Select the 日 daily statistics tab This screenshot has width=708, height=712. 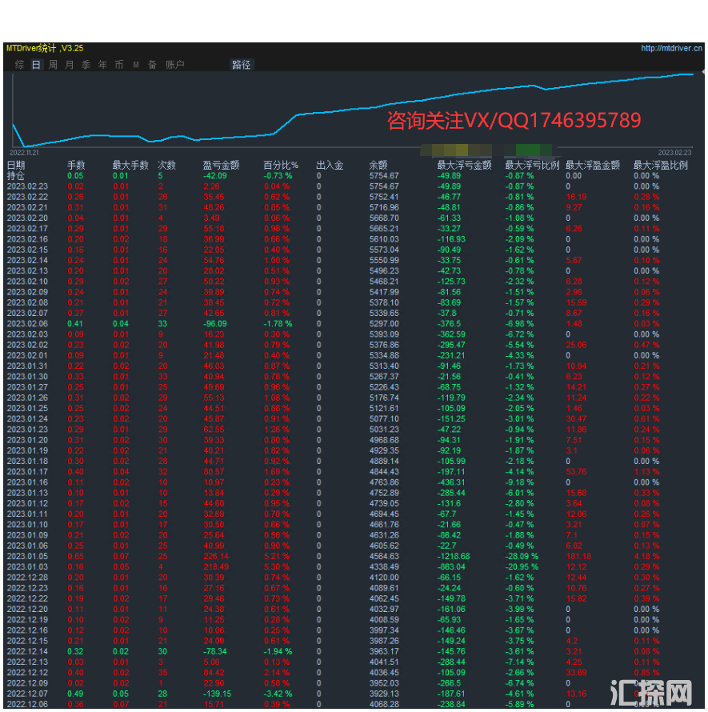coord(36,65)
